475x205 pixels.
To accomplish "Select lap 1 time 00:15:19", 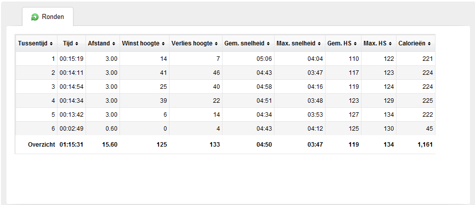I will point(71,59).
